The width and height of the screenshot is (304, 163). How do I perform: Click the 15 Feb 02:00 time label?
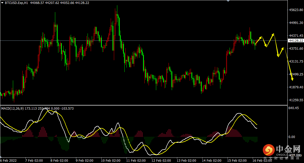tap(237, 160)
